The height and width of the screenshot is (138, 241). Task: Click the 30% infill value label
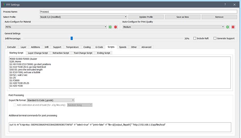click(x=187, y=39)
